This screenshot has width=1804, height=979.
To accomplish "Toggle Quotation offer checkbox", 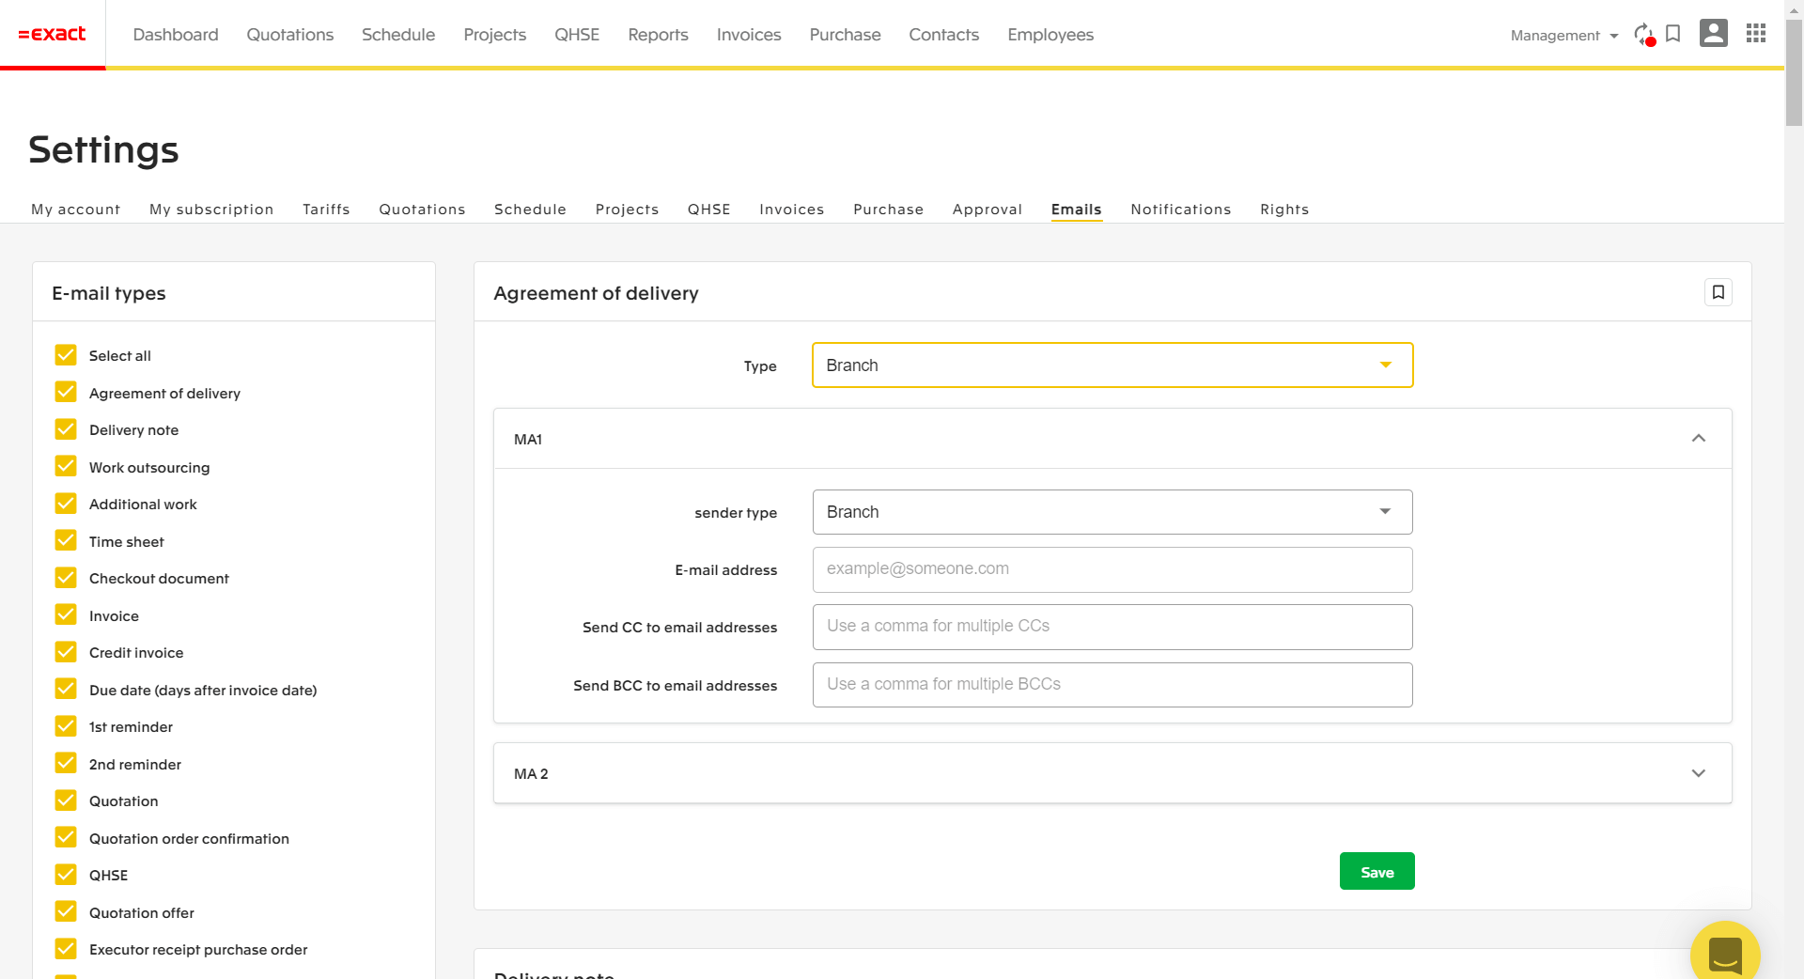I will tap(66, 911).
